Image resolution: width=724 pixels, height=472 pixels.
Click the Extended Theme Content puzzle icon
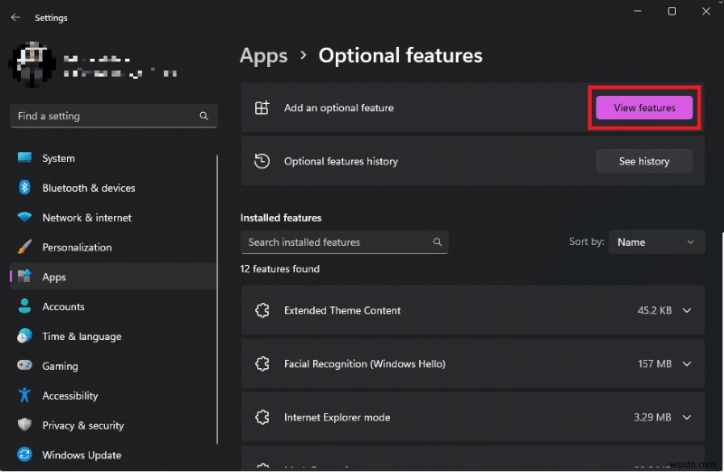[x=262, y=310]
